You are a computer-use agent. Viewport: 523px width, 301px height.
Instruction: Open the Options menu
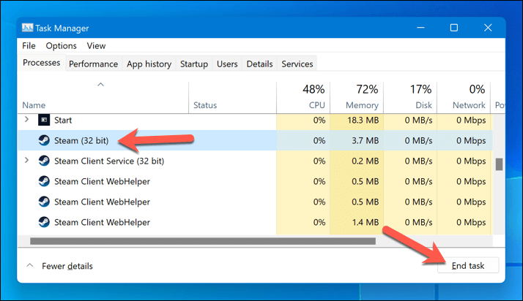62,46
